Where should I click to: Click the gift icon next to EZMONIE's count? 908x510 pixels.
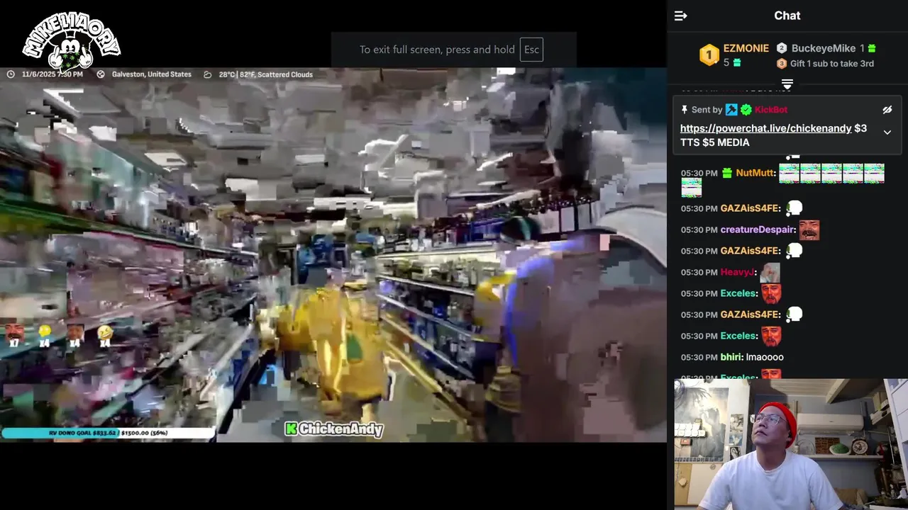(x=737, y=63)
